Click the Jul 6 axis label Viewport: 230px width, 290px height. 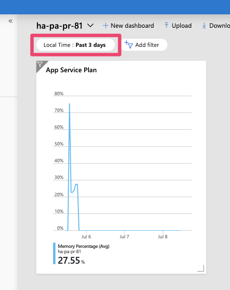pos(86,237)
